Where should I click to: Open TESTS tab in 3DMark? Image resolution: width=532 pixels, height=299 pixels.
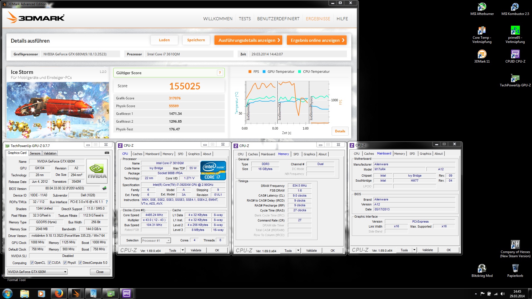click(x=245, y=19)
